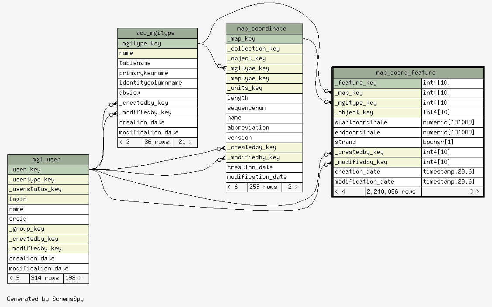This screenshot has width=492, height=307.
Task: Select _modifiedby_key in mgi_user table
Action: point(48,249)
